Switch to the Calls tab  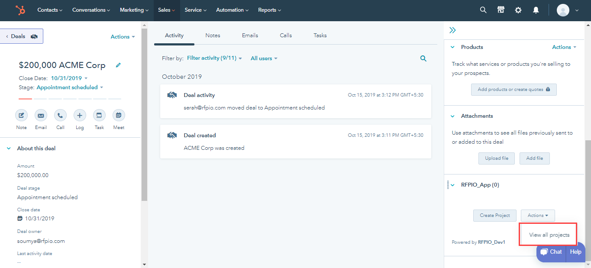pyautogui.click(x=286, y=36)
